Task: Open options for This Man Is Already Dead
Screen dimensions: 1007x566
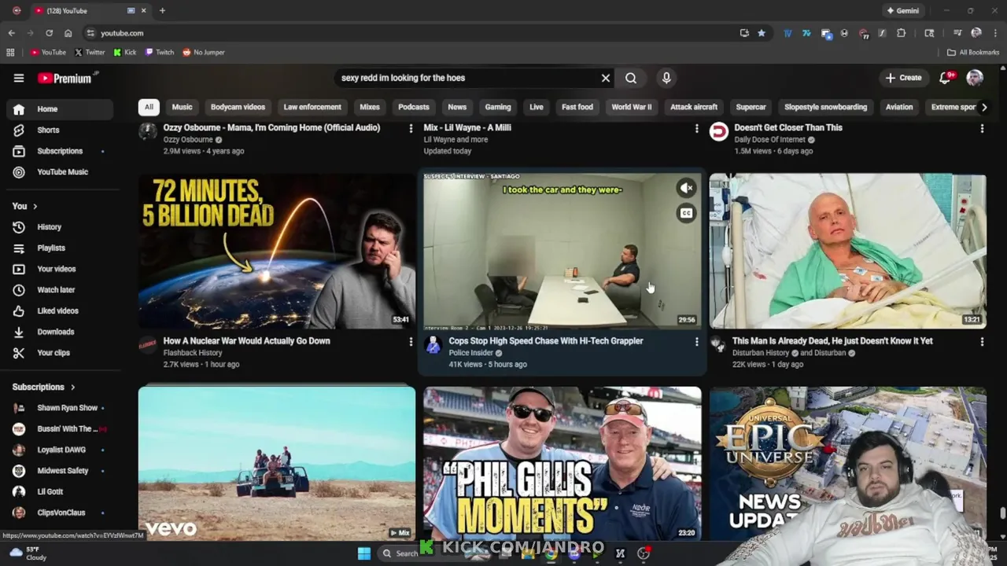Action: point(982,342)
